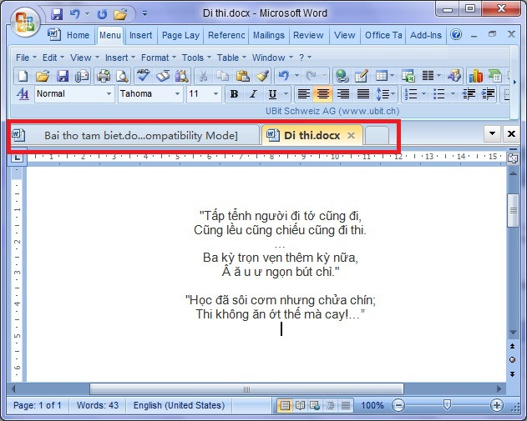Image resolution: width=527 pixels, height=421 pixels.
Task: Switch to Bai tho tam biet document tab
Action: point(134,135)
